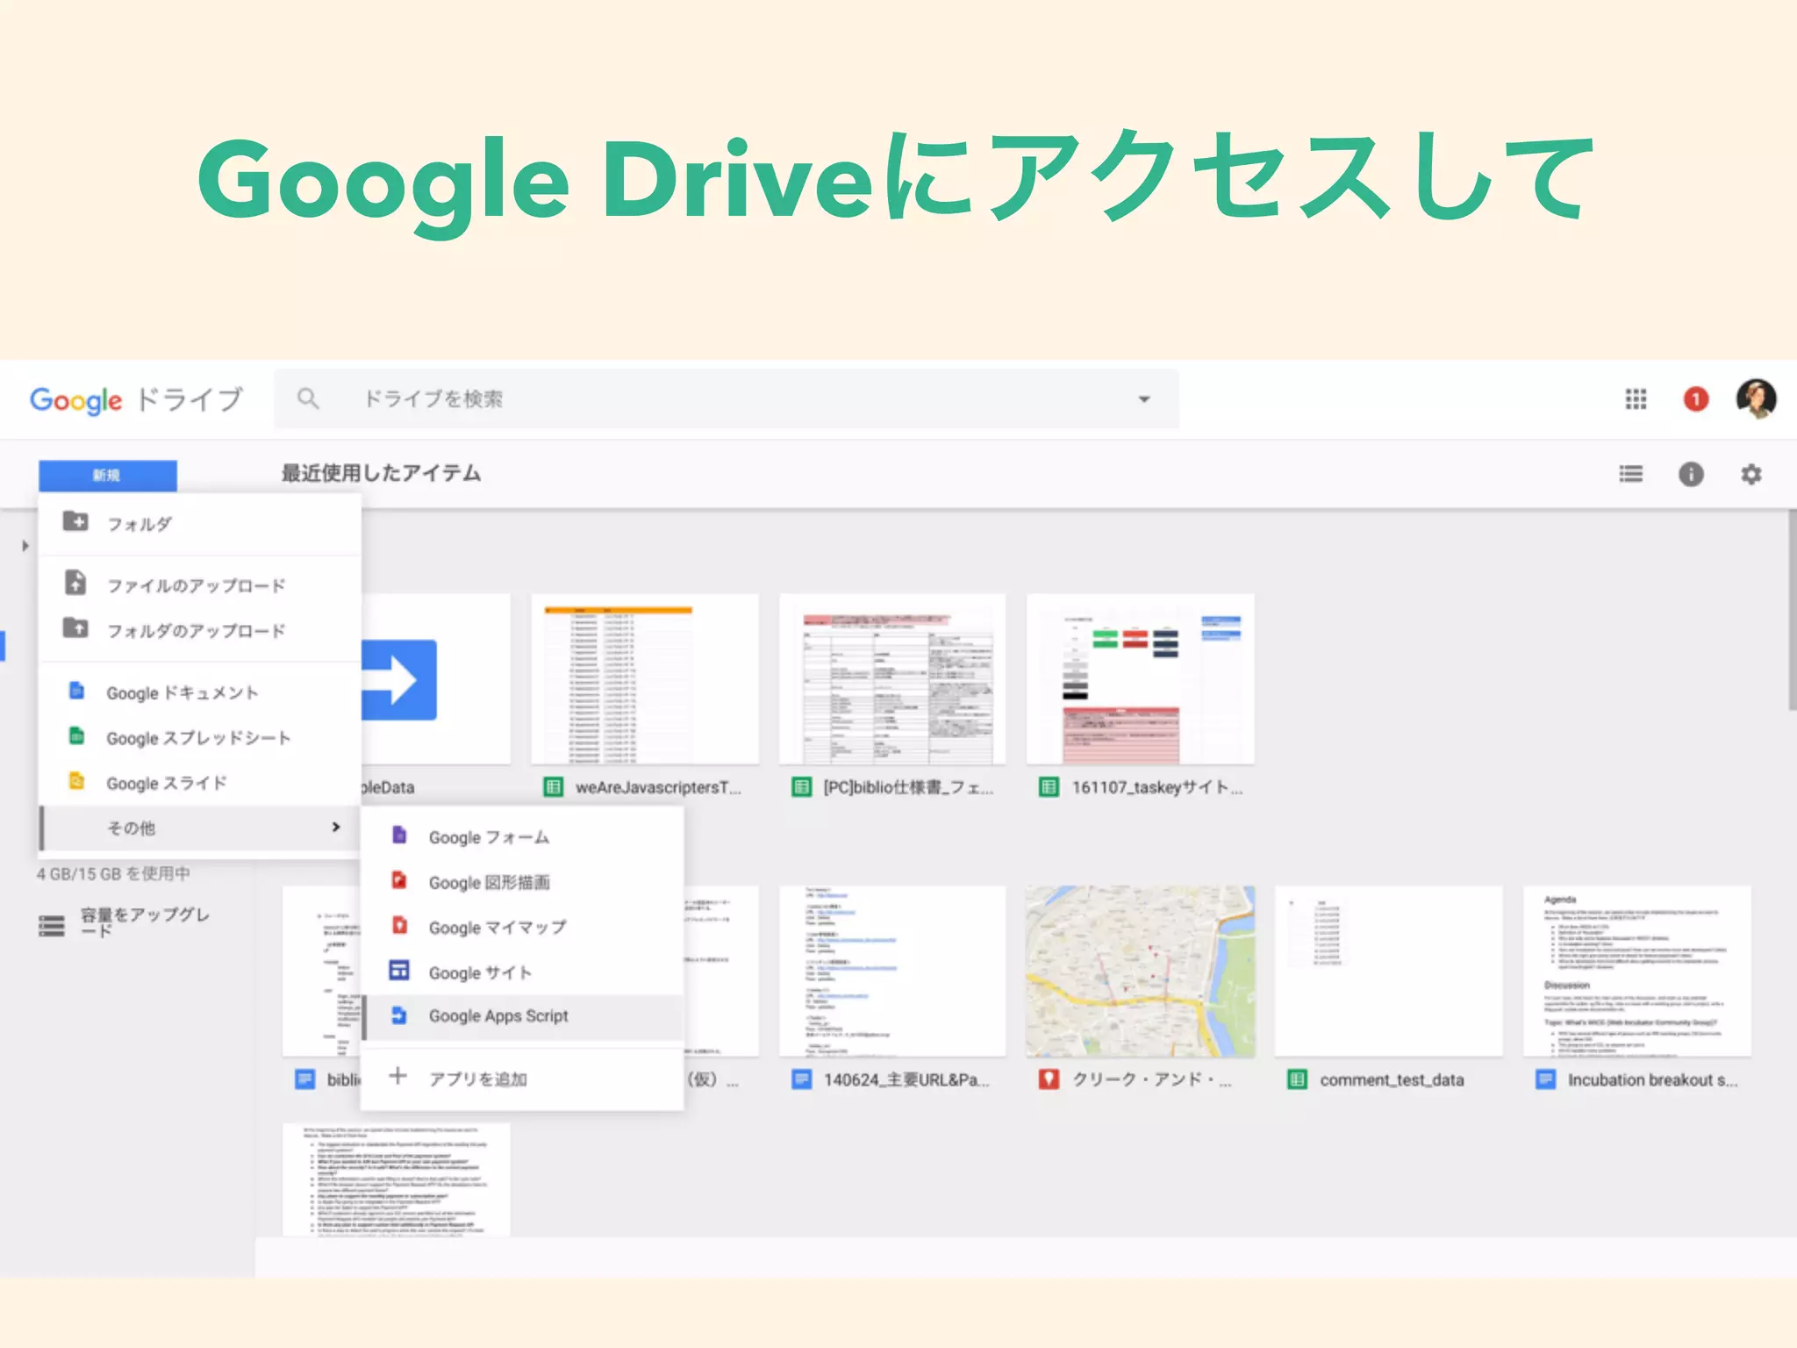Click アプリを追加 option
Viewport: 1797px width, 1348px height.
(477, 1079)
